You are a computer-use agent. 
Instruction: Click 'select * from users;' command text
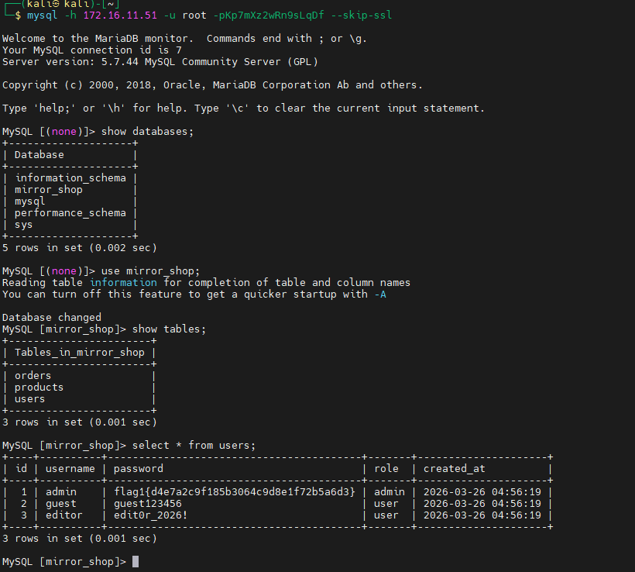[x=194, y=445]
